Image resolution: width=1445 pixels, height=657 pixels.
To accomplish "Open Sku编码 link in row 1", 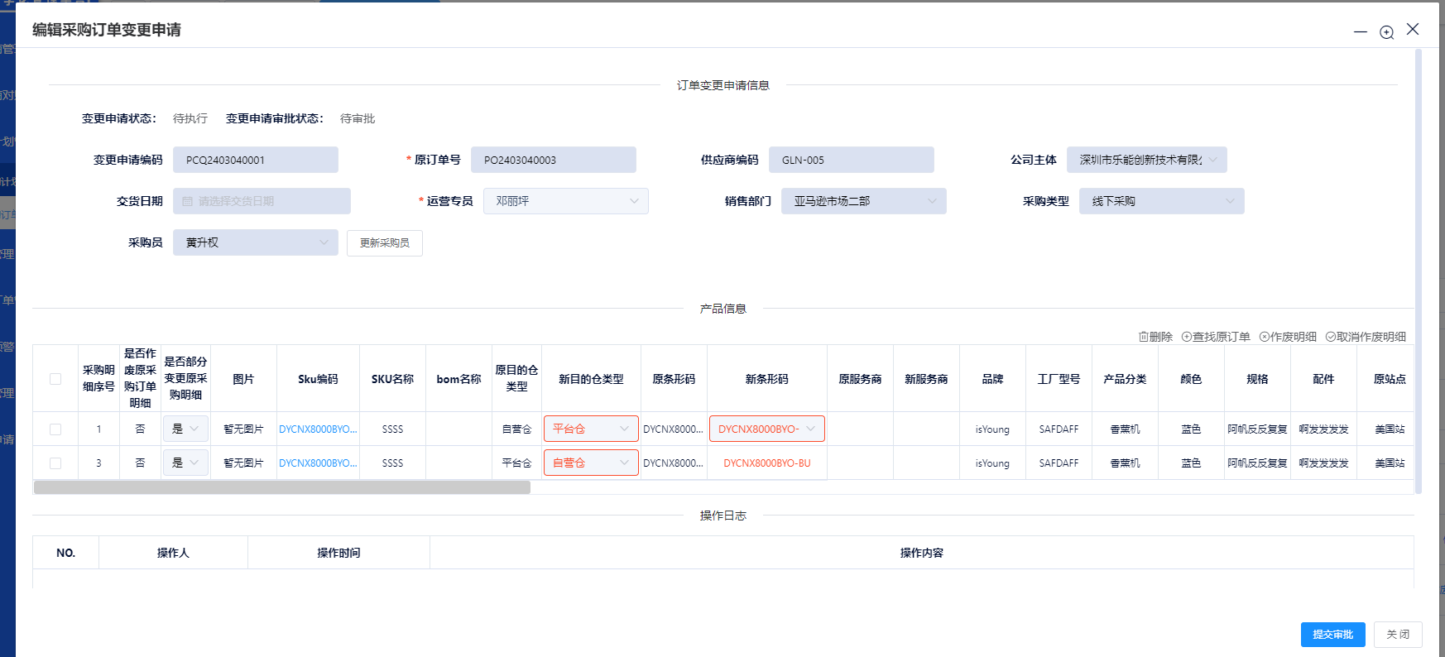I will click(x=318, y=429).
